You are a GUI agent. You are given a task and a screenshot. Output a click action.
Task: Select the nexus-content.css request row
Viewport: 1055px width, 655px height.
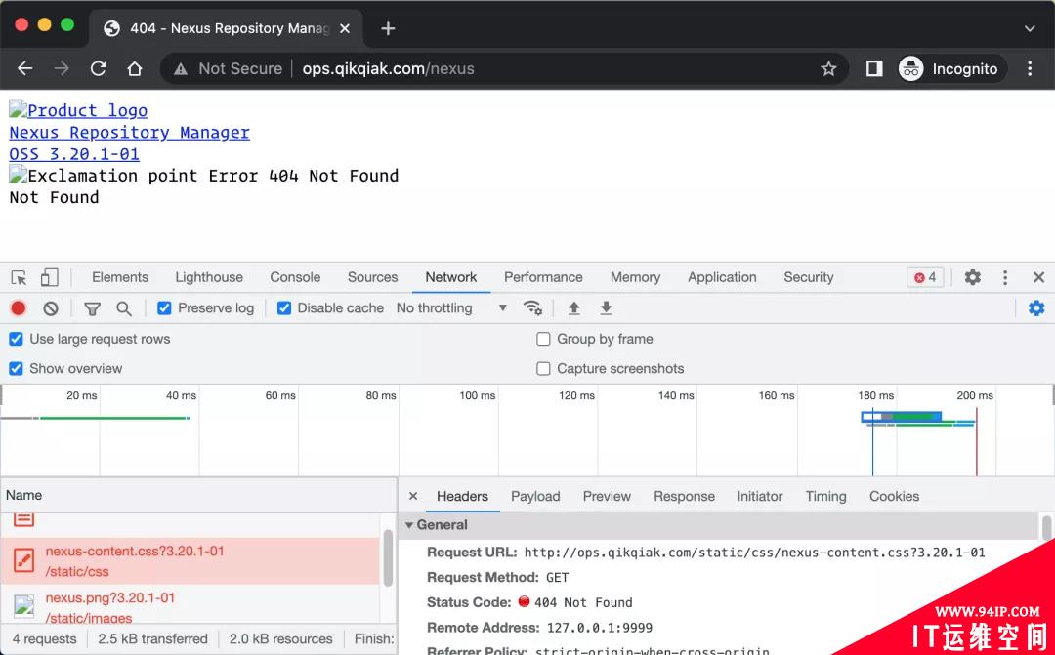point(190,561)
